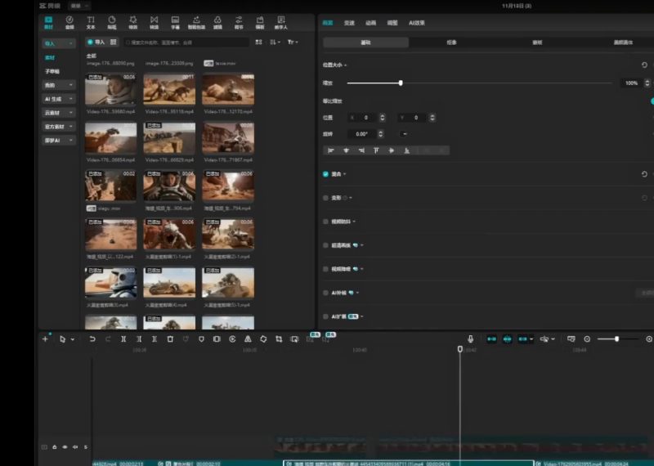Toggle auto snapping in timeline toolbar
This screenshot has height=466, width=654.
507,339
